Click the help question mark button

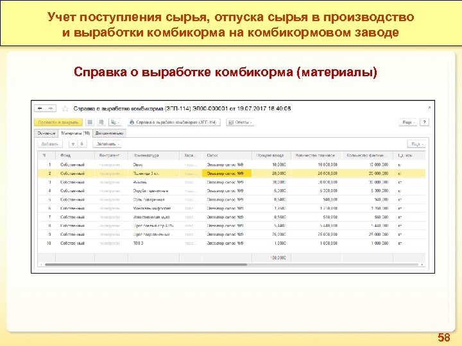[424, 122]
